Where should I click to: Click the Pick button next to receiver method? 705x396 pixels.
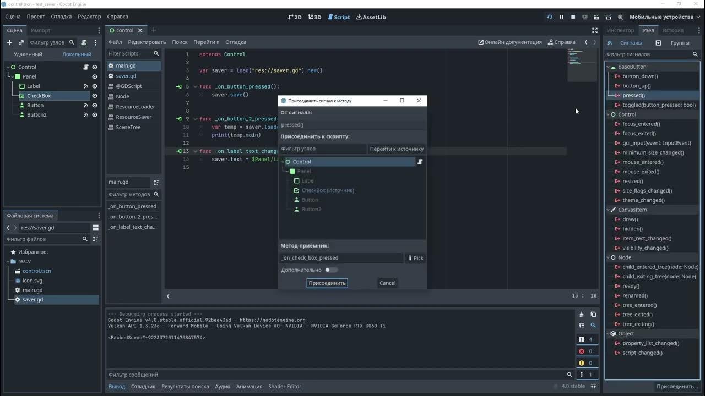pos(416,258)
